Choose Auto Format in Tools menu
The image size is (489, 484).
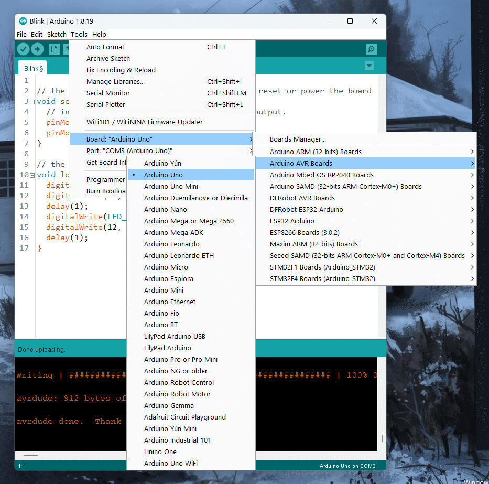point(162,47)
